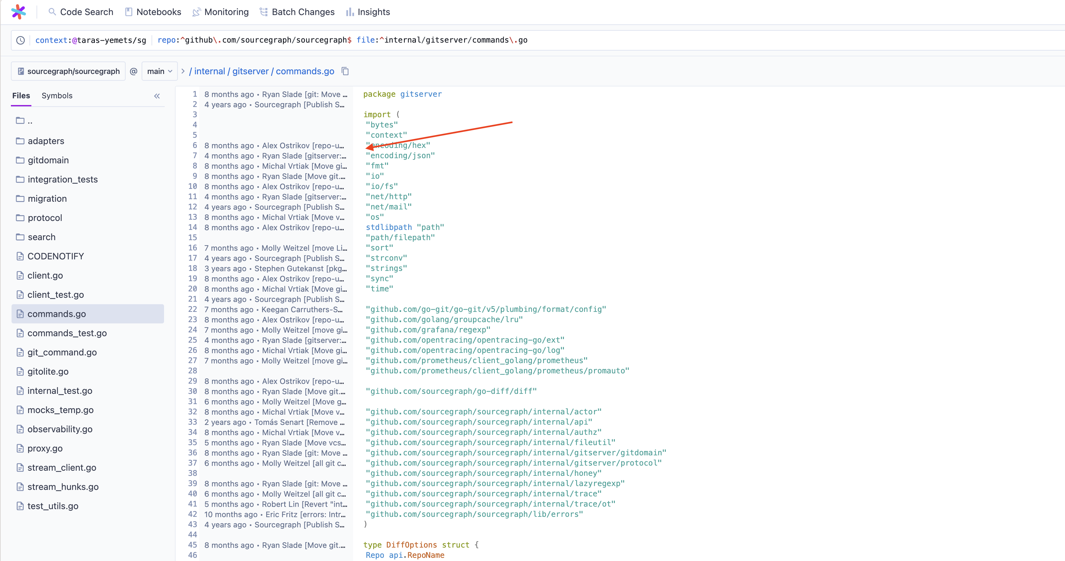This screenshot has height=561, width=1065.
Task: Open blame commit on line 33
Action: [x=275, y=422]
